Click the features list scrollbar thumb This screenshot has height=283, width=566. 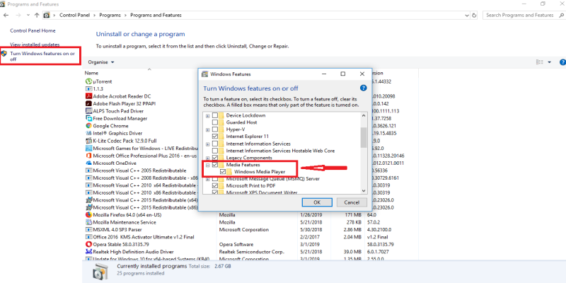coord(364,137)
